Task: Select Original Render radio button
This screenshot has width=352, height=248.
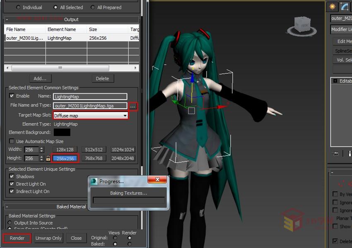Action: point(129,238)
